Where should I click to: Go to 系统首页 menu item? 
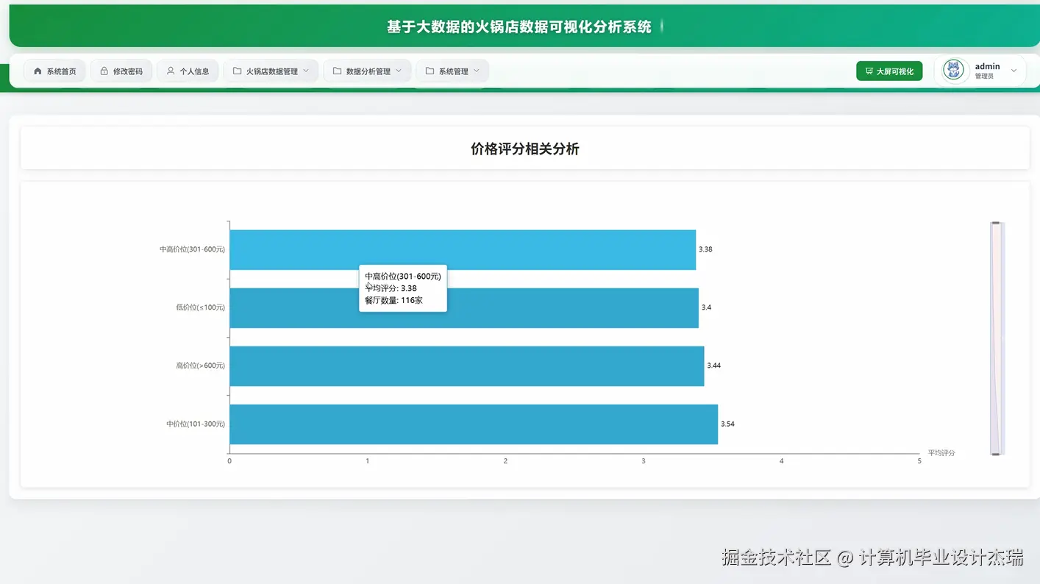pos(55,71)
